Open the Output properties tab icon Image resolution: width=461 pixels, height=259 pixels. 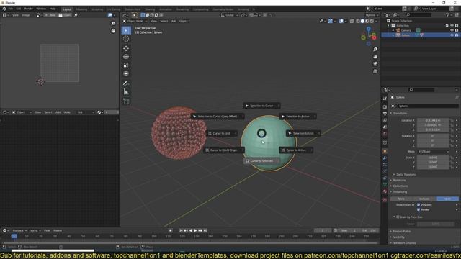coord(385,114)
